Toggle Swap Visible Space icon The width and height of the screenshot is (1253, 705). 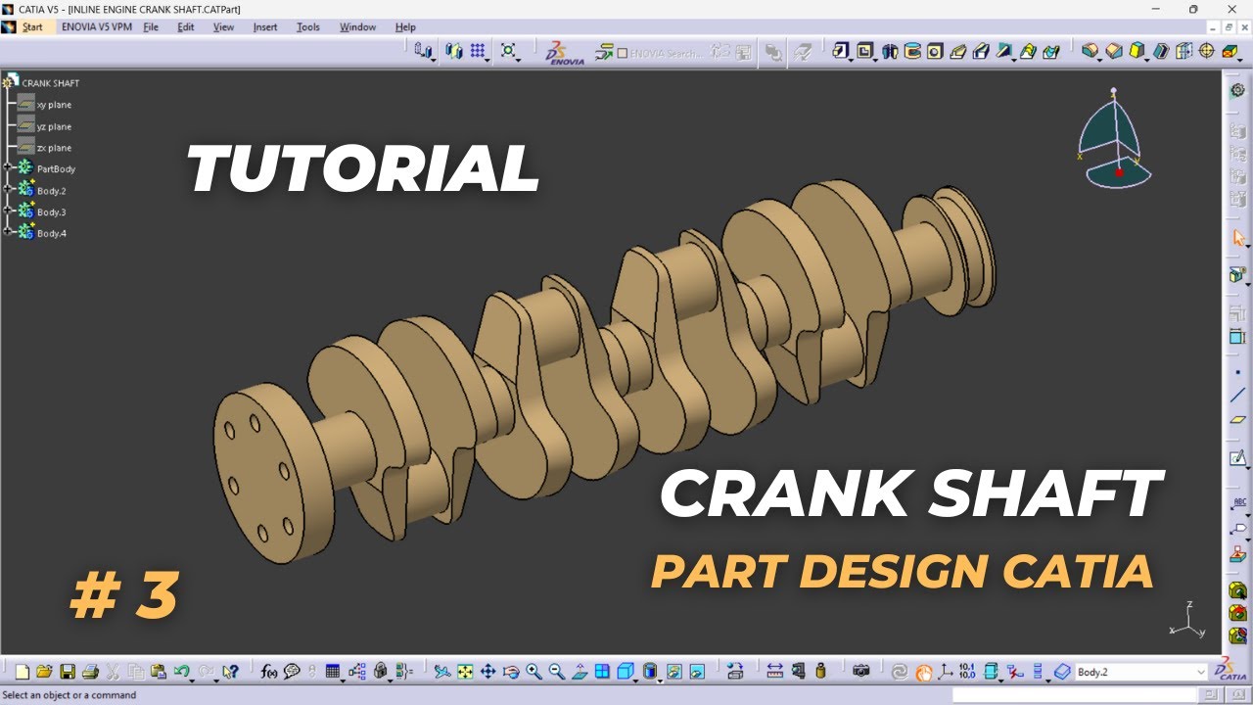[696, 672]
